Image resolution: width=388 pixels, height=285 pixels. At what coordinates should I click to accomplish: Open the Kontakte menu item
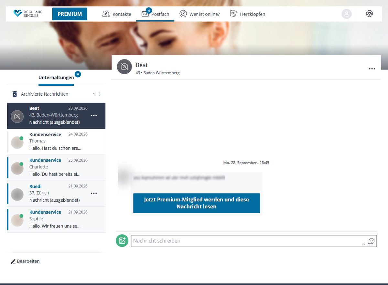117,14
